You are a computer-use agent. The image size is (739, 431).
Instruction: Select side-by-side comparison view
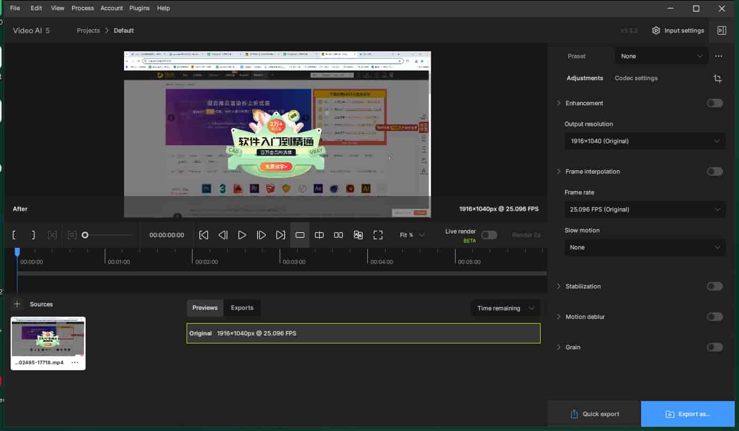click(x=338, y=235)
